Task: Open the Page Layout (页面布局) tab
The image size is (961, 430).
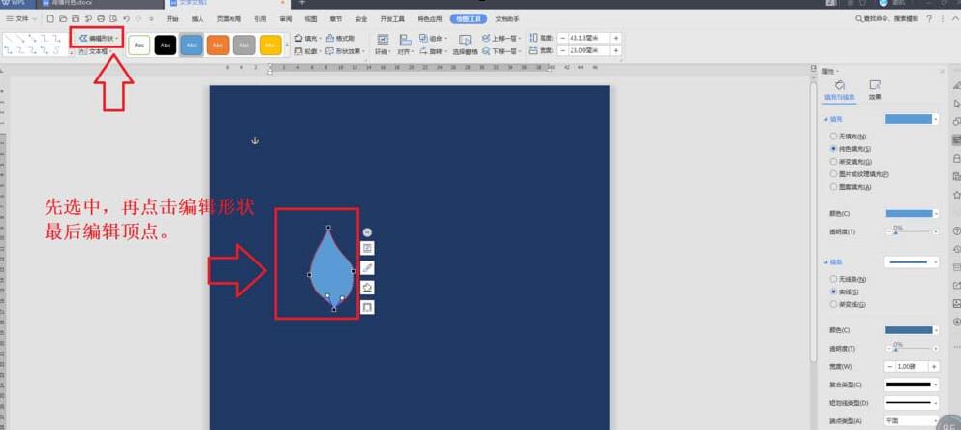Action: (x=229, y=19)
